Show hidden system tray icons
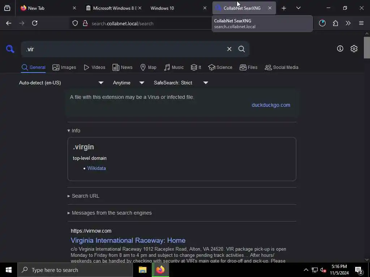Screen dimensions: 370x277 [x=306, y=270]
